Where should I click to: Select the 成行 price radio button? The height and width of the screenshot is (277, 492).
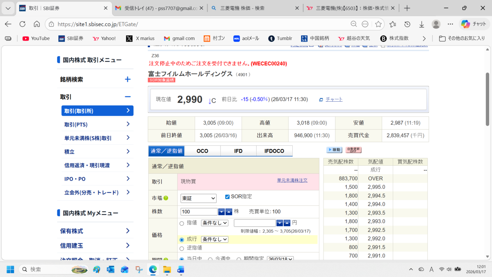[182, 240]
